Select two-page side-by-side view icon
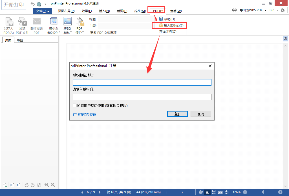This screenshot has width=289, height=196. click(x=220, y=192)
